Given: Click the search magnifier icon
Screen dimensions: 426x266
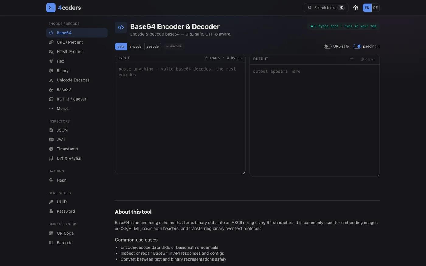Looking at the screenshot, I should coord(310,8).
